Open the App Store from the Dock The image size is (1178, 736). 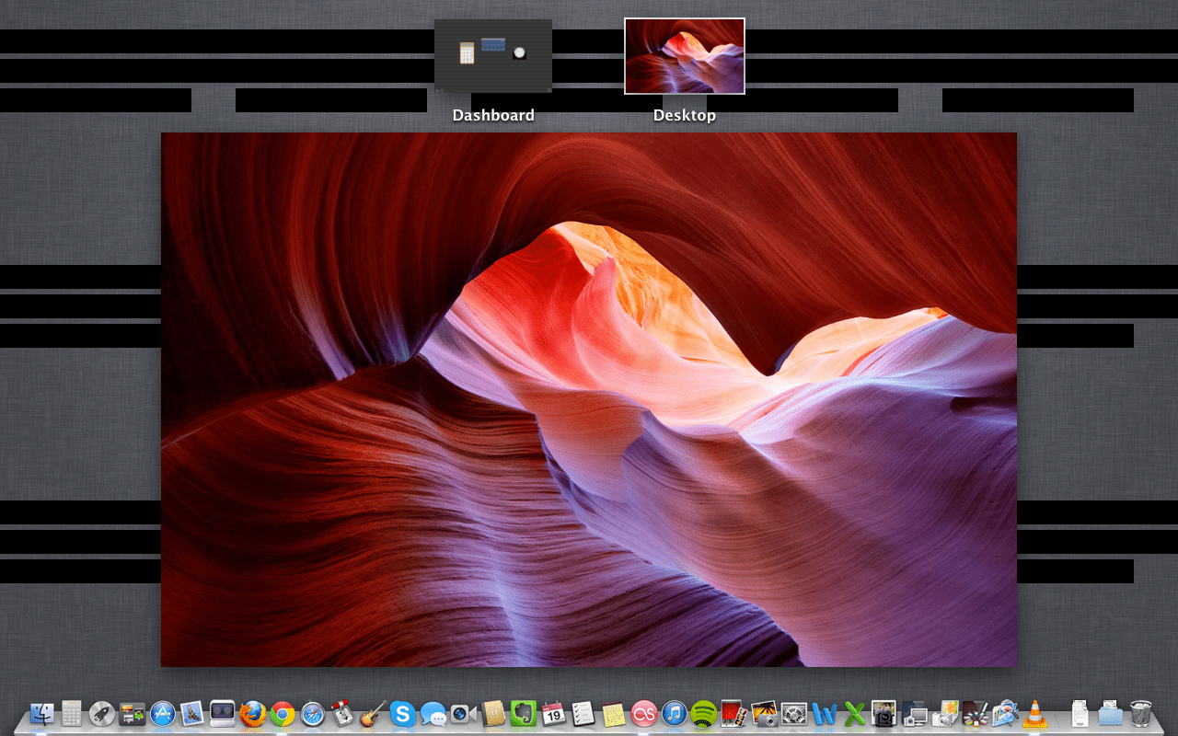pyautogui.click(x=163, y=713)
